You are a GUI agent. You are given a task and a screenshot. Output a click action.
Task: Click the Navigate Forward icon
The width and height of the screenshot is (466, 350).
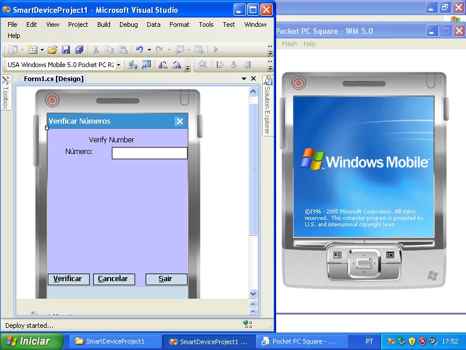coord(199,50)
